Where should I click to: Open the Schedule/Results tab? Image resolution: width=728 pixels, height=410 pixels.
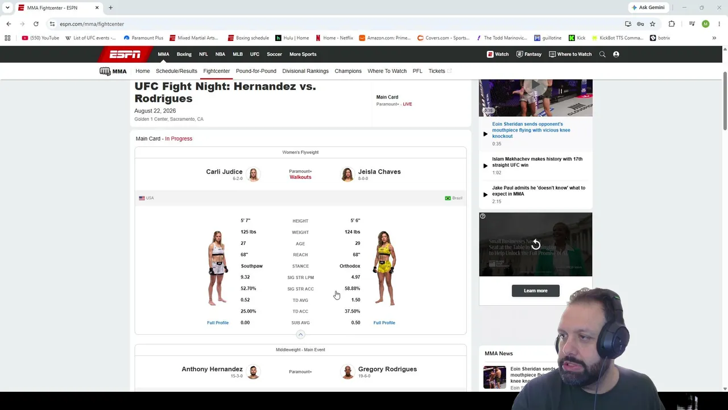tap(176, 71)
